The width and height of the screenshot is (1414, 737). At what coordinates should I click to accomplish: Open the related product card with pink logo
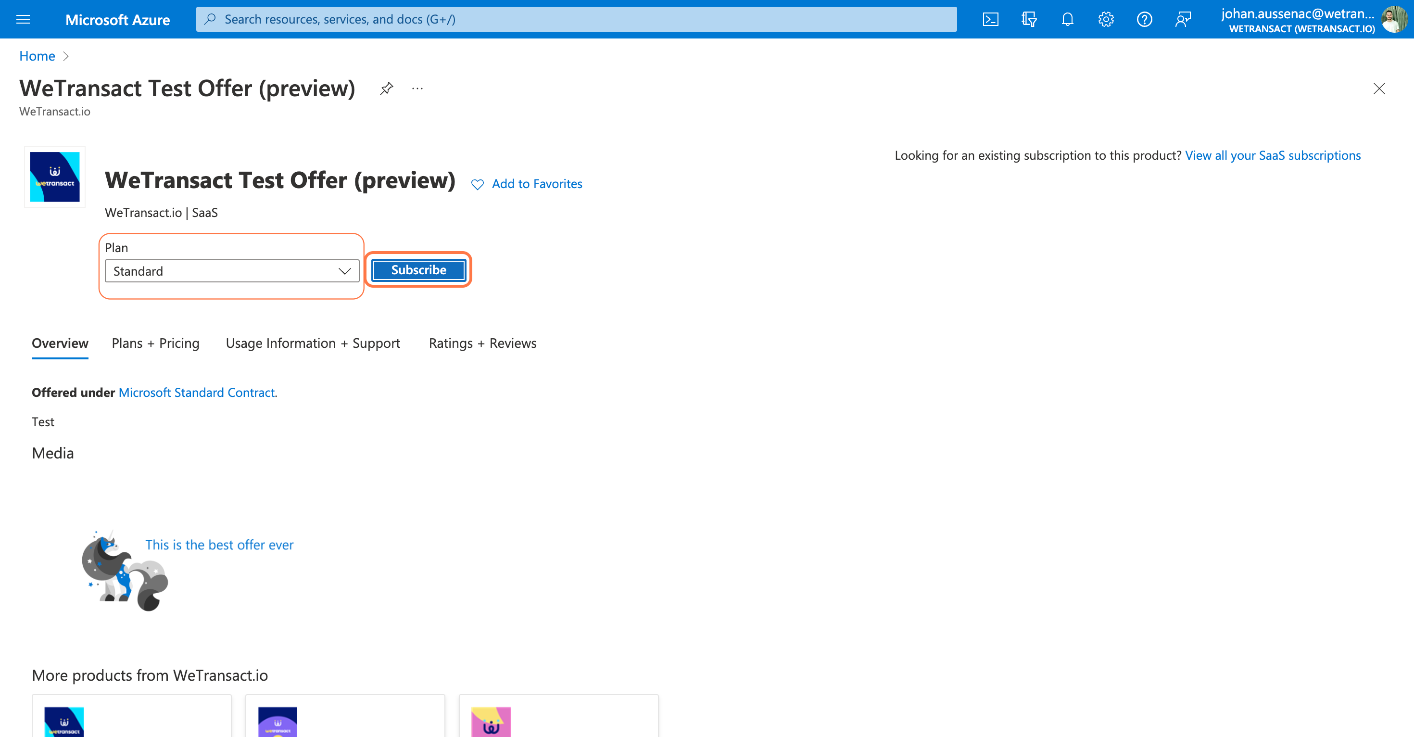click(x=559, y=716)
